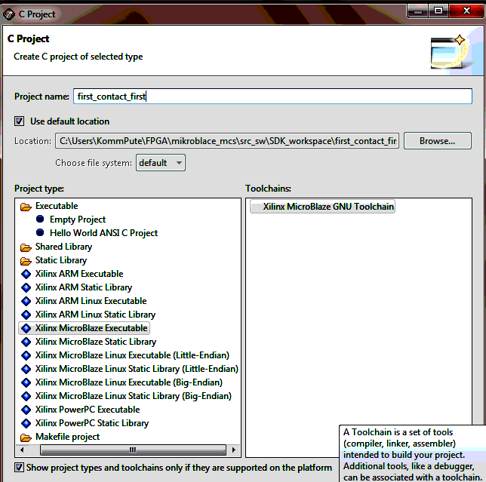Minimize the C Project dialog window
Viewport: 486px width, 482px height.
[x=418, y=11]
